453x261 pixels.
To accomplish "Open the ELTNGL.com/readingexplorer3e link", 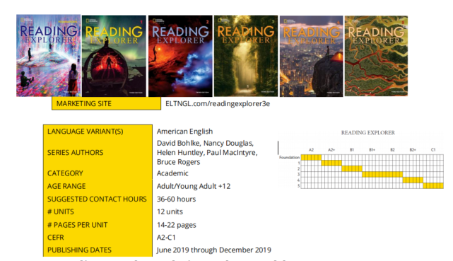I will click(218, 104).
